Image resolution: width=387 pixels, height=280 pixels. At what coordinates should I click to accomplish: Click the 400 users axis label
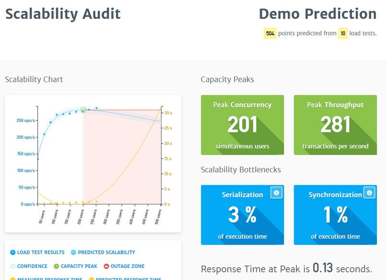click(132, 217)
